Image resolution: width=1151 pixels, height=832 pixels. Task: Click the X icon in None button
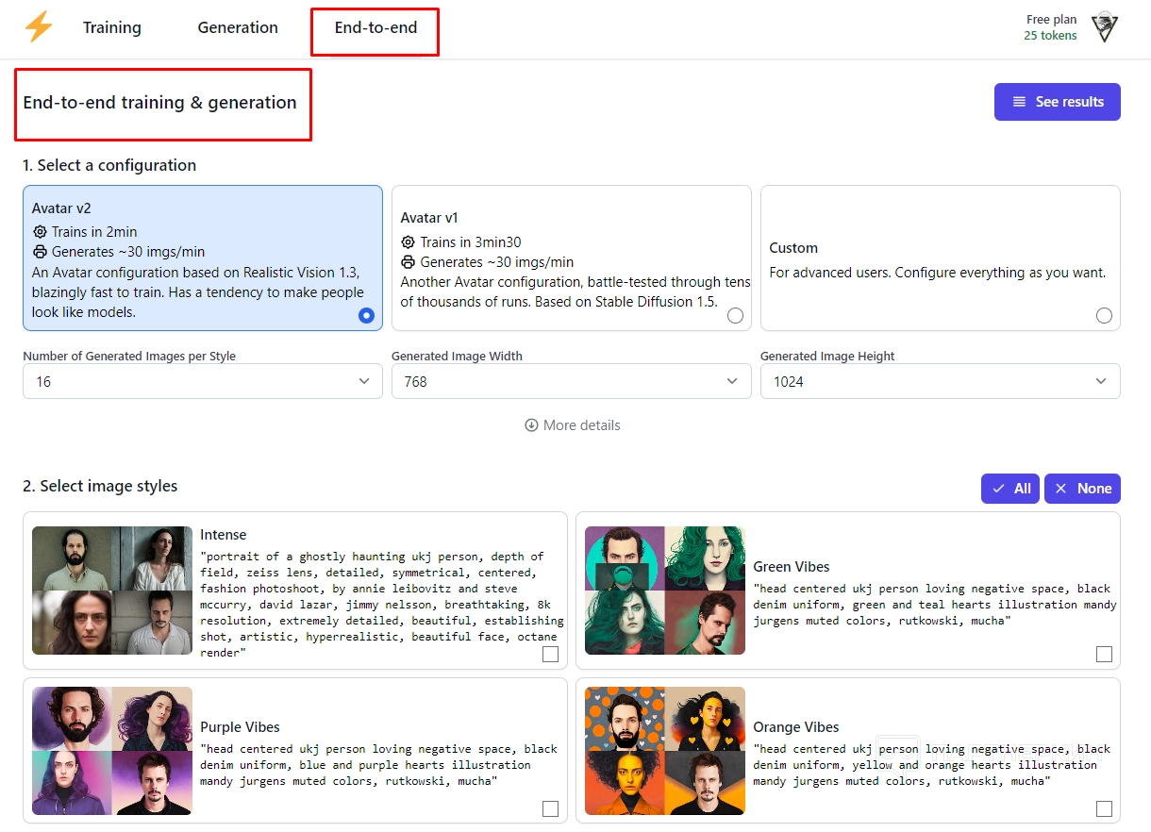[x=1061, y=489]
